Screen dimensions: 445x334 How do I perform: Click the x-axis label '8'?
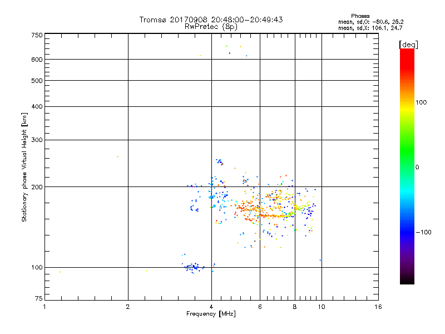tap(295, 307)
